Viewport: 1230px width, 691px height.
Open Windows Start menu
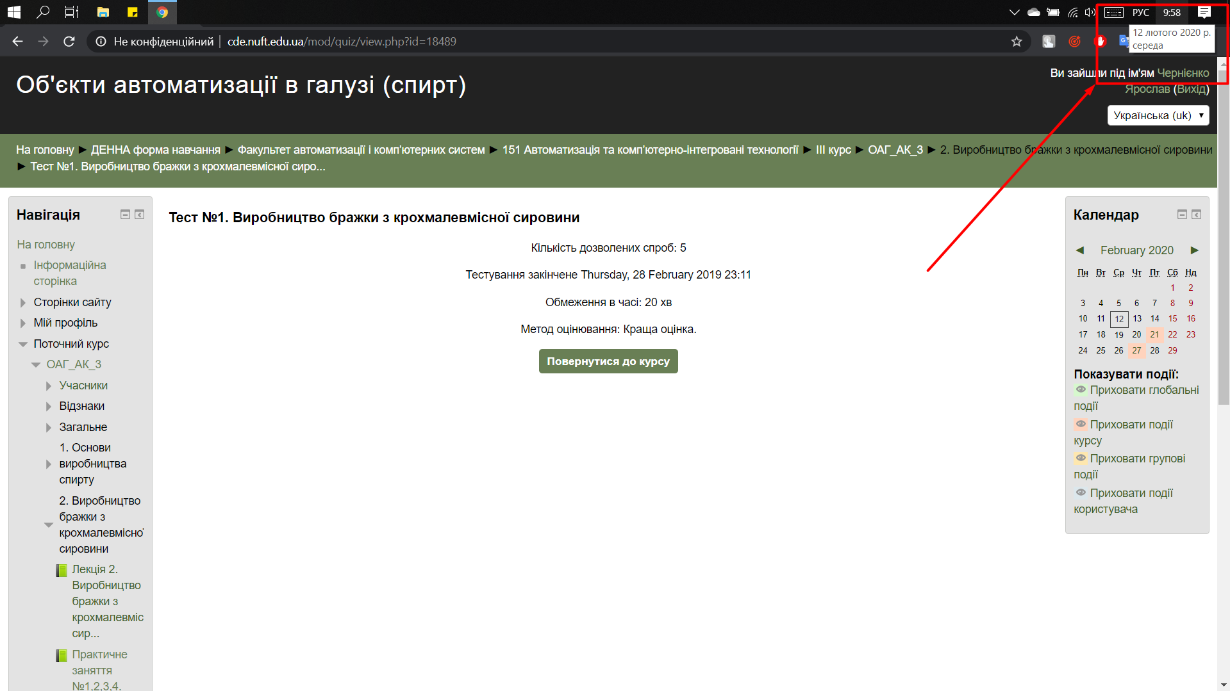pos(13,12)
